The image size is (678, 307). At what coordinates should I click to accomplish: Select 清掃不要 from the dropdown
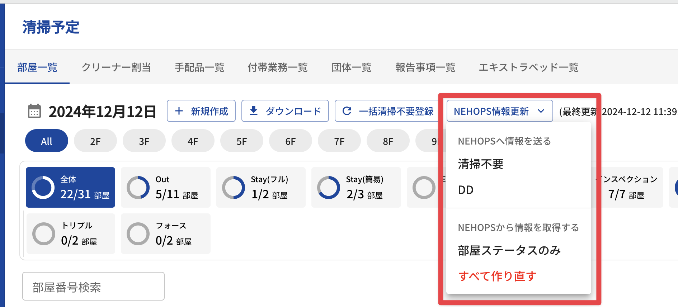click(481, 164)
